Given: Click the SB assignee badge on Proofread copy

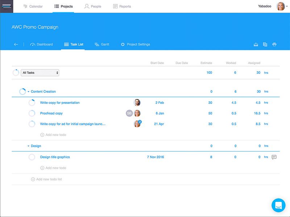Looking at the screenshot, I should coord(130,113).
